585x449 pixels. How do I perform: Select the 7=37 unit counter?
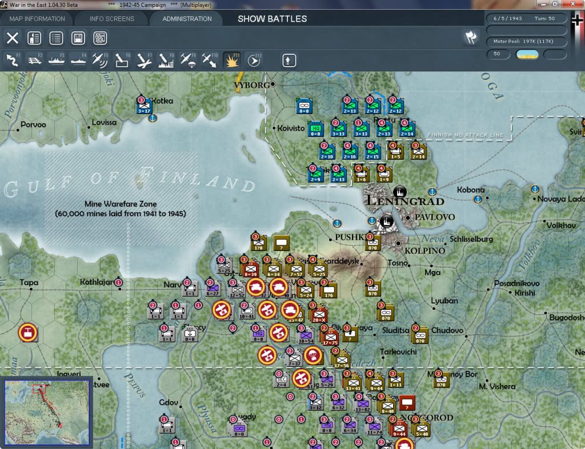(x=294, y=358)
